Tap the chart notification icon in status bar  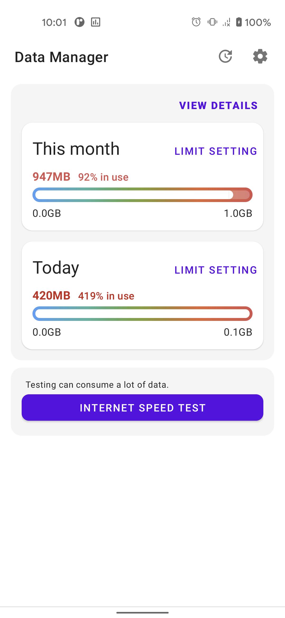tap(96, 22)
